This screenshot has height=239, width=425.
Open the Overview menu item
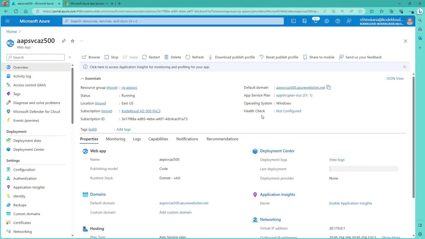36,67
